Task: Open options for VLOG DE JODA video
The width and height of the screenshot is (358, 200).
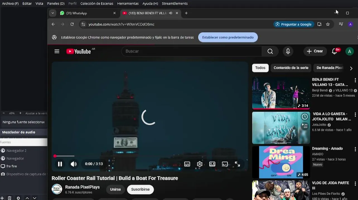Action: pyautogui.click(x=355, y=184)
